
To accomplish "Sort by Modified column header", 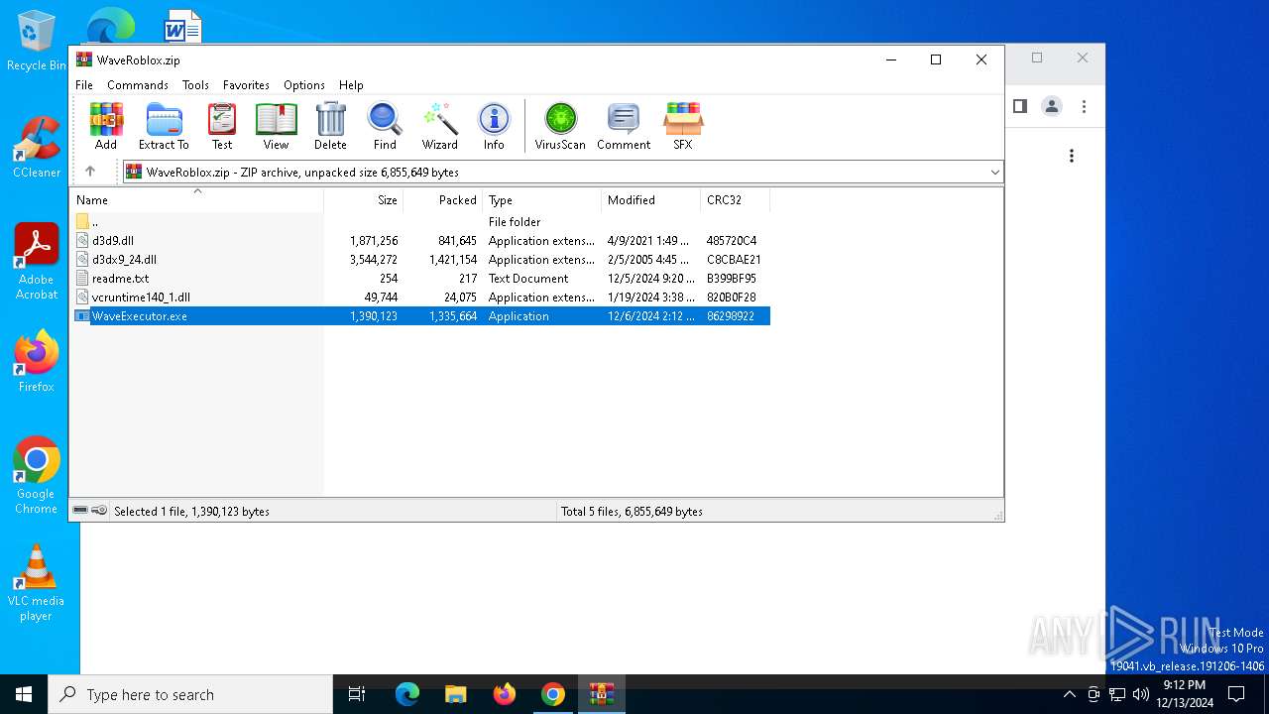I will click(650, 200).
